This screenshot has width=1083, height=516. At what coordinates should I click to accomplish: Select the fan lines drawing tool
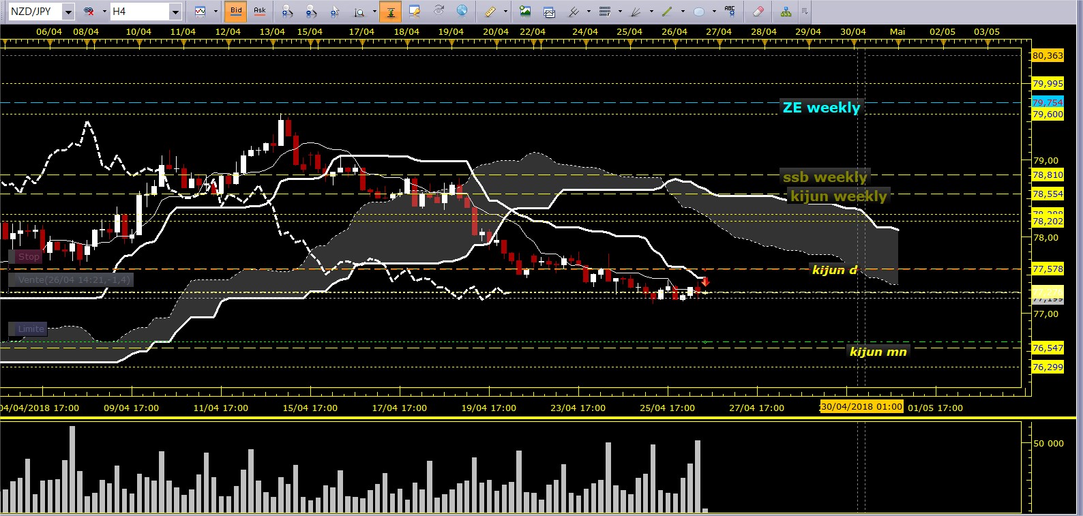coord(636,12)
